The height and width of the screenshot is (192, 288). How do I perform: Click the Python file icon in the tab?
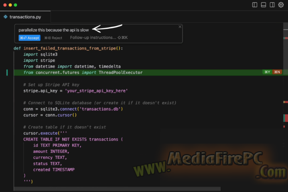coord(6,17)
